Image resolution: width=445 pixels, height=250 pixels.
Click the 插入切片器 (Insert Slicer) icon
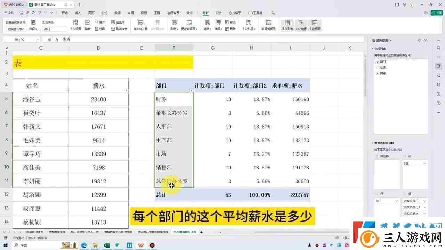tap(141, 23)
